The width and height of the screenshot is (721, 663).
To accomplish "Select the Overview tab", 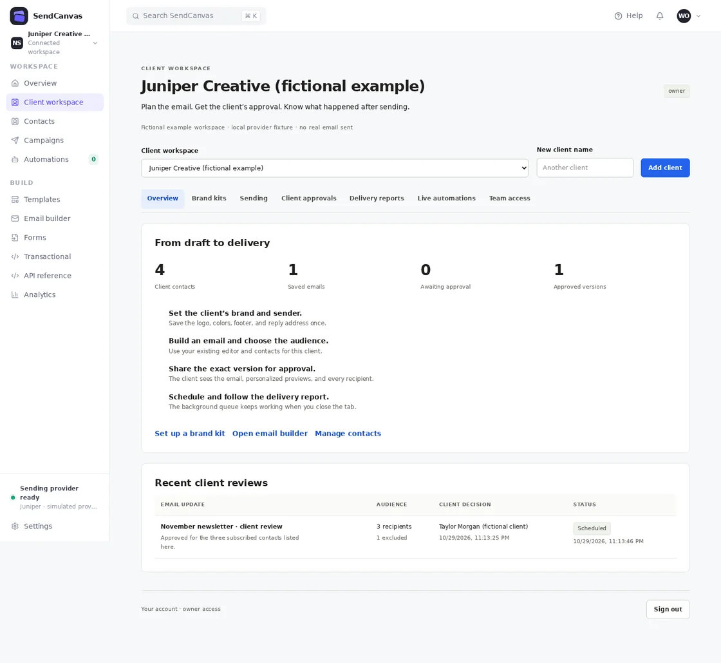I will tap(163, 198).
